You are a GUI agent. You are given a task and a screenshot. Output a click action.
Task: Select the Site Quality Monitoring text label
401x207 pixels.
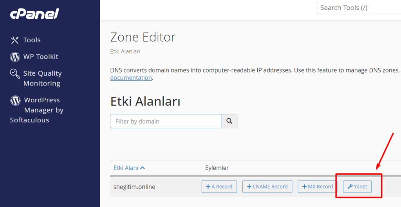pyautogui.click(x=42, y=78)
